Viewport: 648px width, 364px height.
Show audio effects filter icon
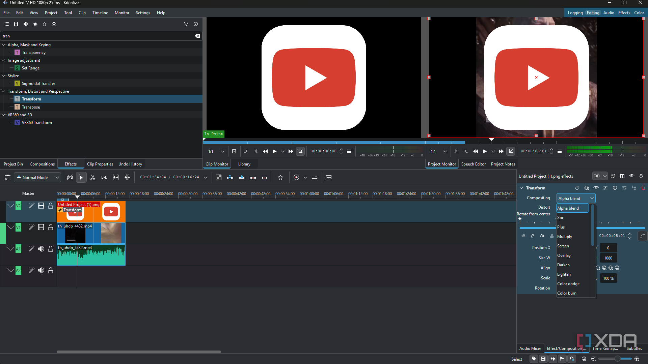[x=26, y=24]
